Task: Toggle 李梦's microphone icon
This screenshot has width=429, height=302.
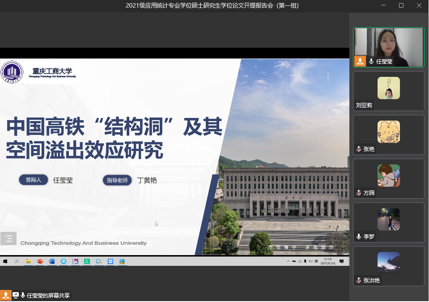Action: point(358,237)
